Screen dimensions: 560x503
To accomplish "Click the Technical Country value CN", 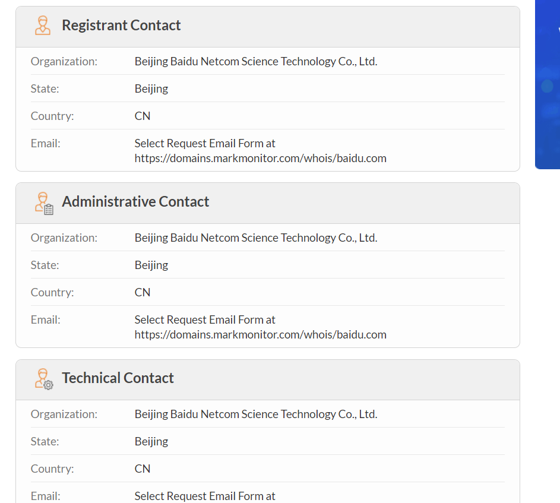I will click(x=142, y=469).
